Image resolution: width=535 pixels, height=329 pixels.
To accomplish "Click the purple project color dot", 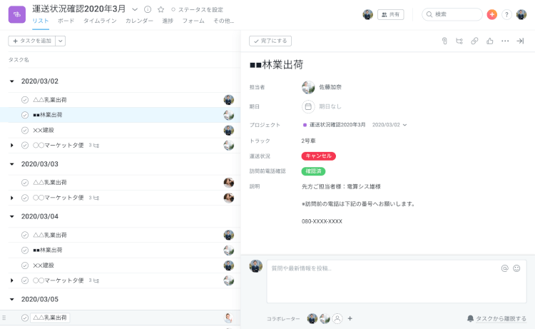I will [305, 125].
